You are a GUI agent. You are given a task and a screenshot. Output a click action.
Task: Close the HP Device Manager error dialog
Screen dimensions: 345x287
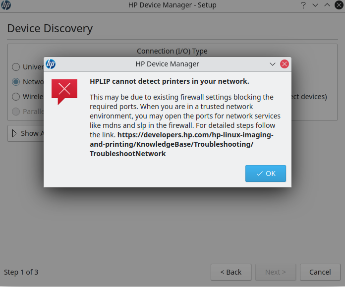pos(284,64)
